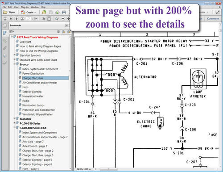The height and width of the screenshot is (172, 223).
Task: Select the Charge, Start, Run bookmark
Action: click(x=33, y=78)
